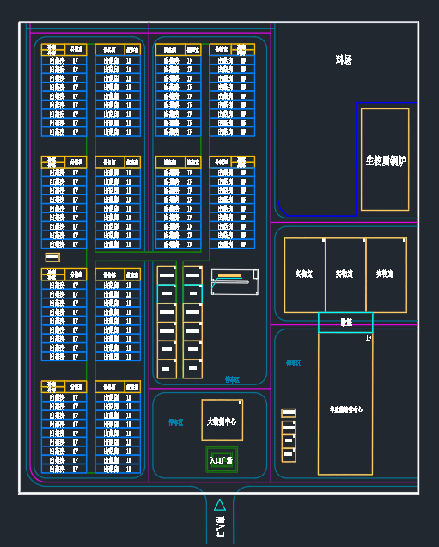The width and height of the screenshot is (439, 547).
Task: Select the cyan corridor rectangle below the labs
Action: (x=345, y=323)
